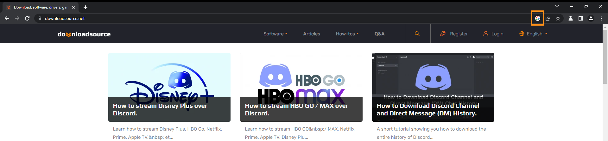The image size is (608, 141).
Task: Close the Download, software, drivers tab
Action: pos(73,7)
